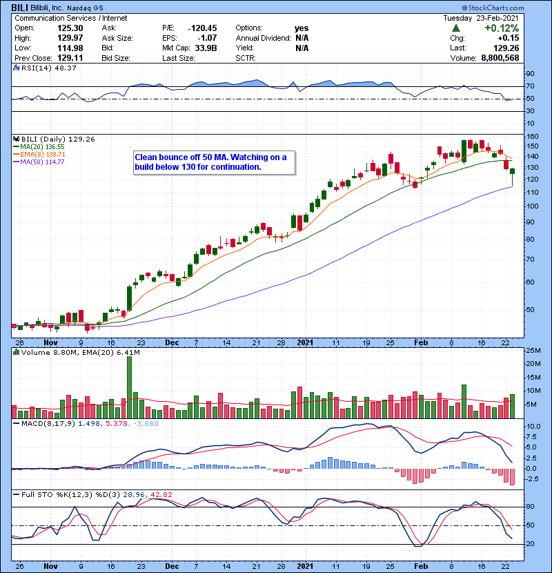Viewport: 552px width, 573px height.
Task: Click the MA(50) 114.77 legend entry
Action: pyautogui.click(x=39, y=162)
